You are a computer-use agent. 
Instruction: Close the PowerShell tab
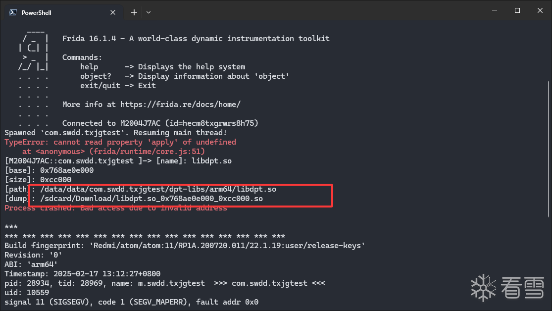click(114, 12)
